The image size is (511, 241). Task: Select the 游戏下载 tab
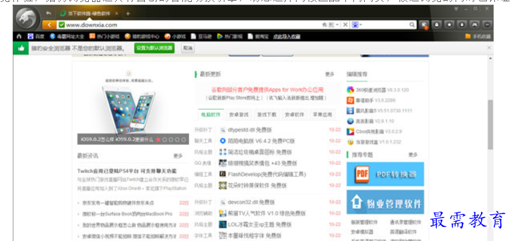point(267,115)
